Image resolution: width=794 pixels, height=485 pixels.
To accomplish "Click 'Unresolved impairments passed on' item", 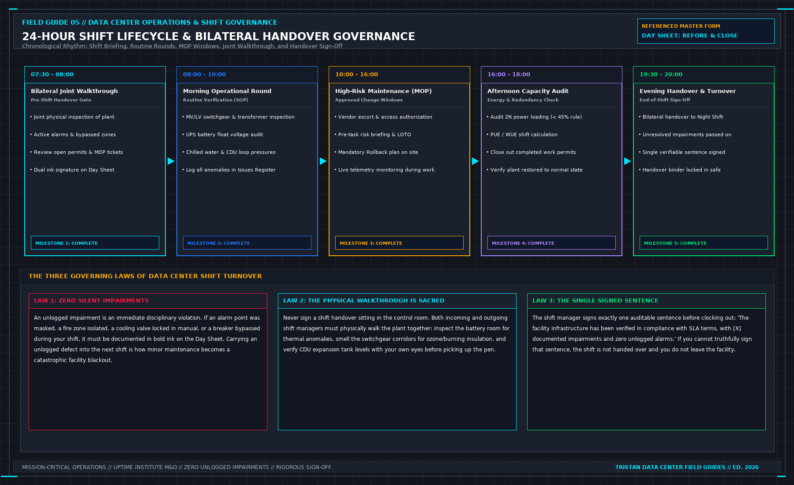I will point(685,134).
